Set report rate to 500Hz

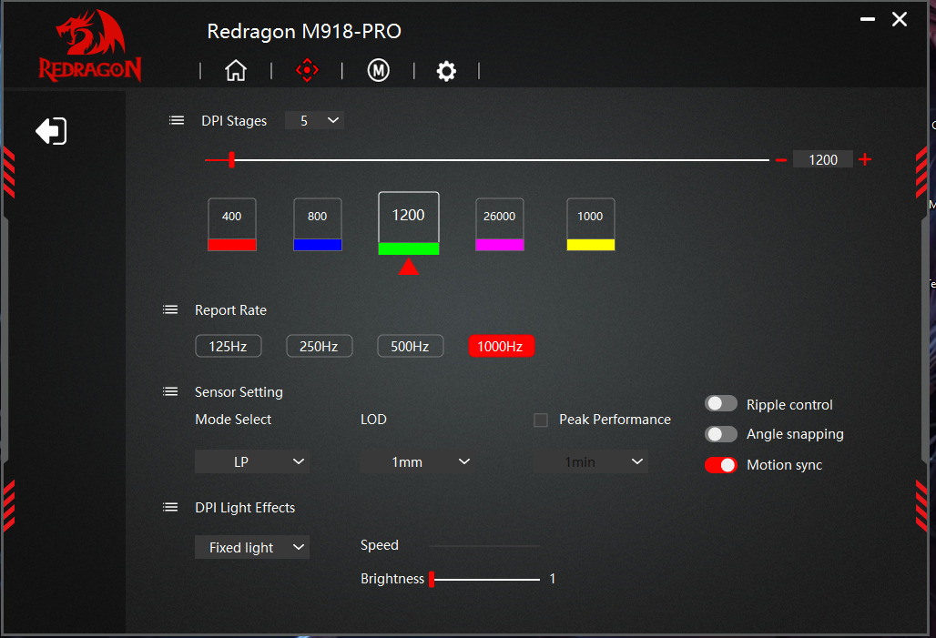tap(410, 346)
